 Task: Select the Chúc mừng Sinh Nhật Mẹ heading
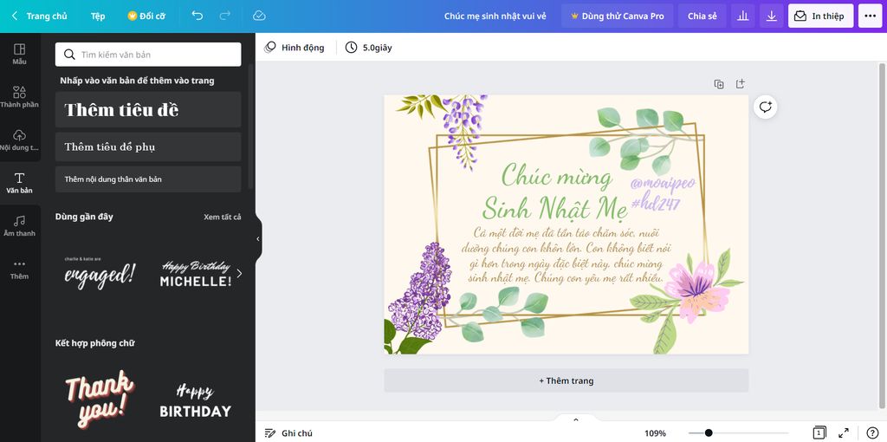click(x=555, y=192)
